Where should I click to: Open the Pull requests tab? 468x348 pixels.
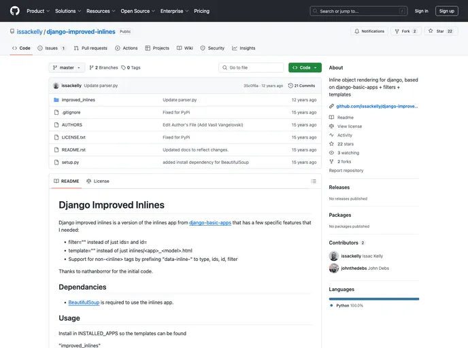tap(90, 48)
